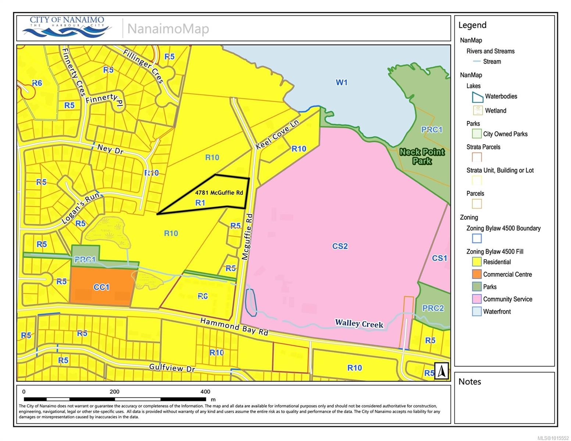
Task: Select the pink Community Service swatch
Action: coord(477,299)
